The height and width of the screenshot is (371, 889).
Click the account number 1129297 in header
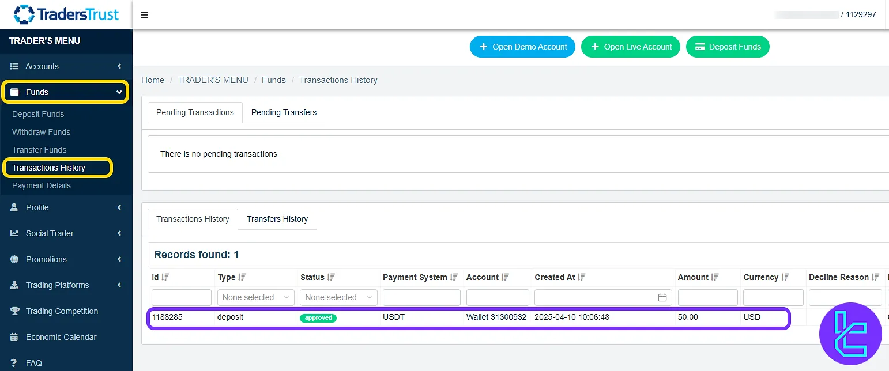[x=861, y=14]
